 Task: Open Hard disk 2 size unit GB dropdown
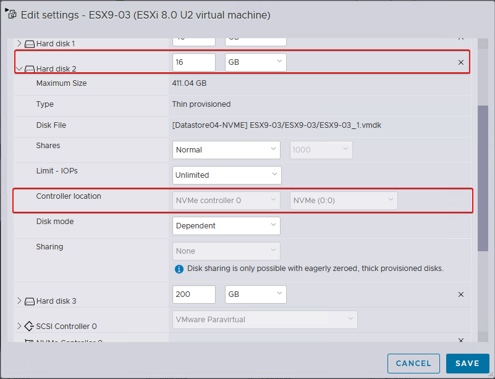tap(255, 62)
